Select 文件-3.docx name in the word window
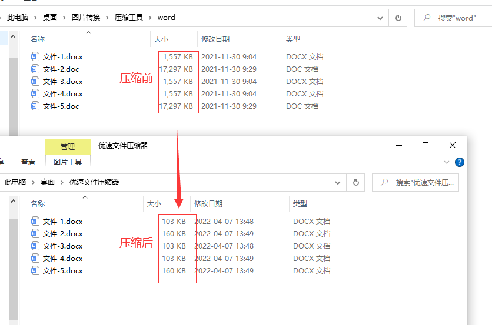The height and width of the screenshot is (325, 492). (63, 82)
